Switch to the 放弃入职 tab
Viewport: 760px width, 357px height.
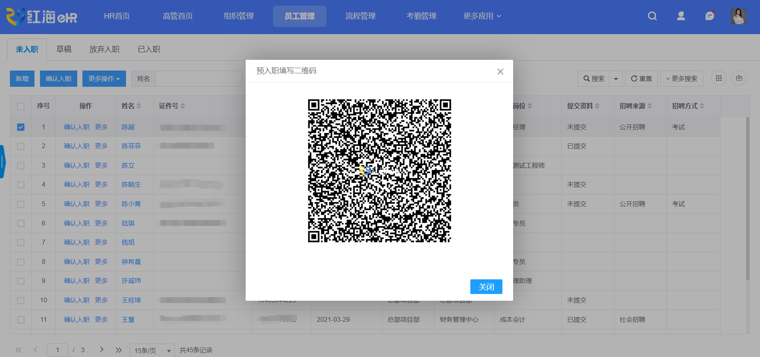(105, 49)
